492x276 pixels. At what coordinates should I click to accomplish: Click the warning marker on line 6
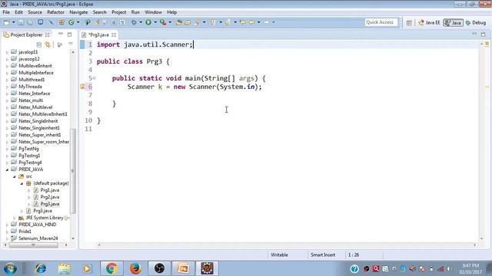(82, 87)
